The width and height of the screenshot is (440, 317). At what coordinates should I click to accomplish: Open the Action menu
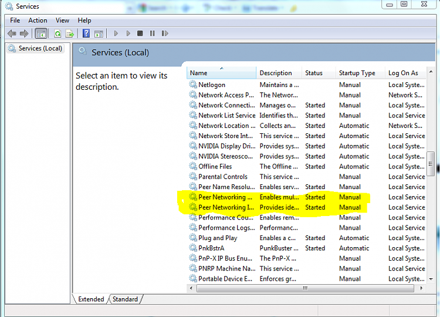coord(38,21)
